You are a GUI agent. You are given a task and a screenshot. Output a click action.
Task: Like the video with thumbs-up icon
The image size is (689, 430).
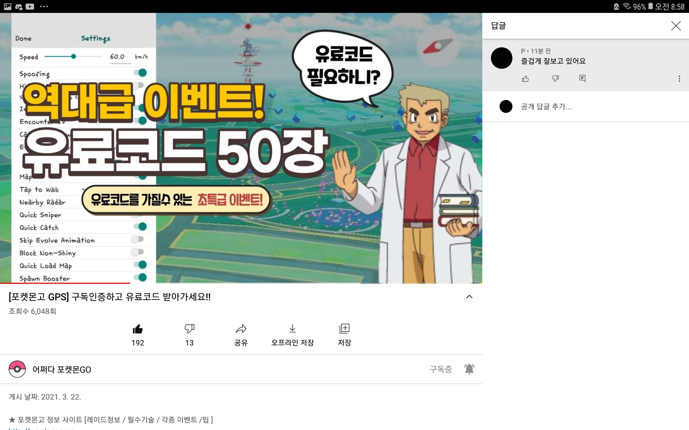[138, 329]
